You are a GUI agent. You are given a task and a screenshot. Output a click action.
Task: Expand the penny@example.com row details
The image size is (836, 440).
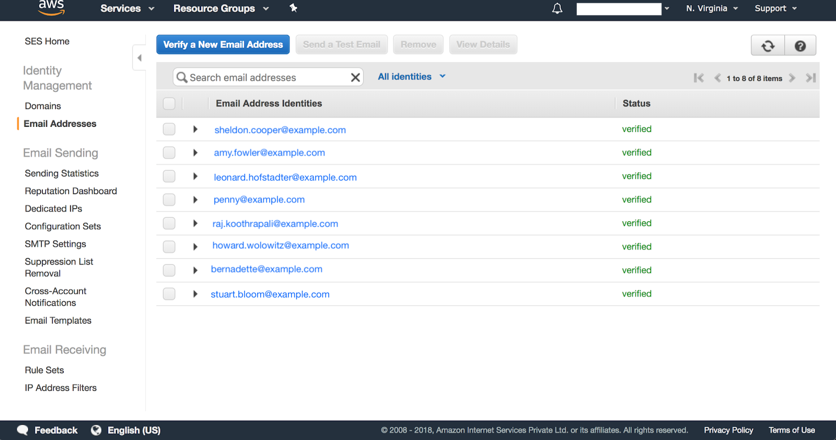[195, 199]
